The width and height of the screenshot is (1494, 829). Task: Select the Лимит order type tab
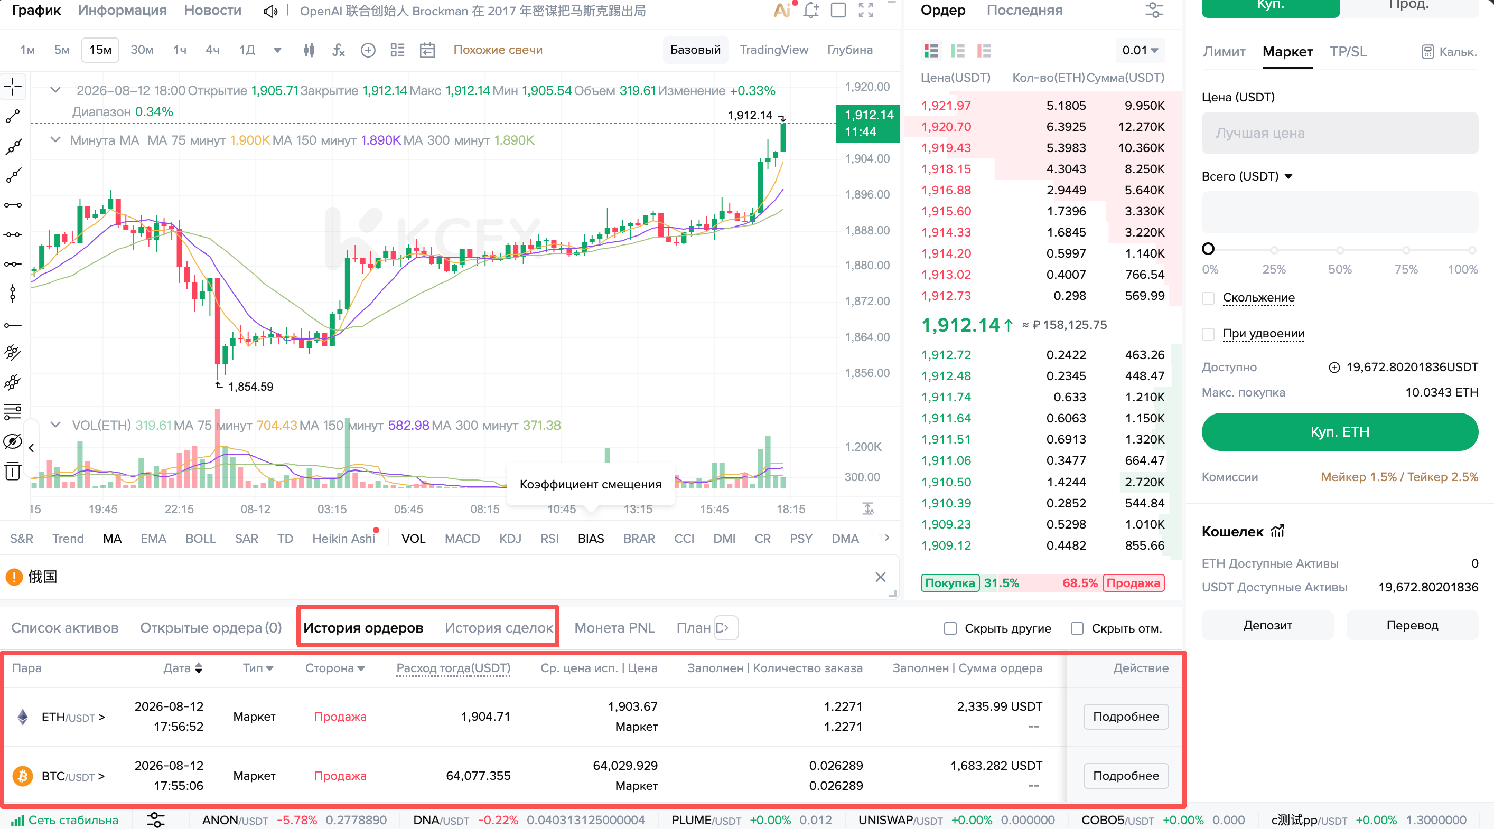click(1224, 52)
